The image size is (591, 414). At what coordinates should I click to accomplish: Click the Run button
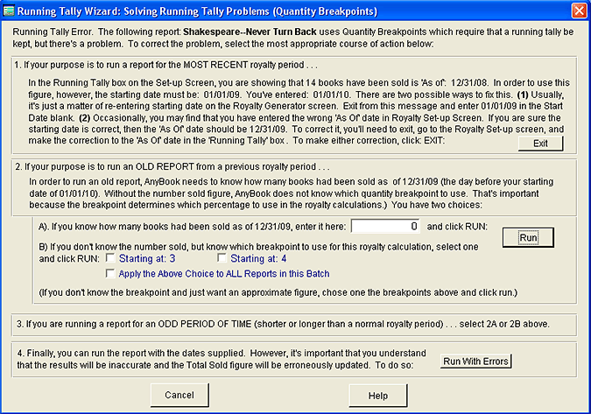(x=528, y=237)
